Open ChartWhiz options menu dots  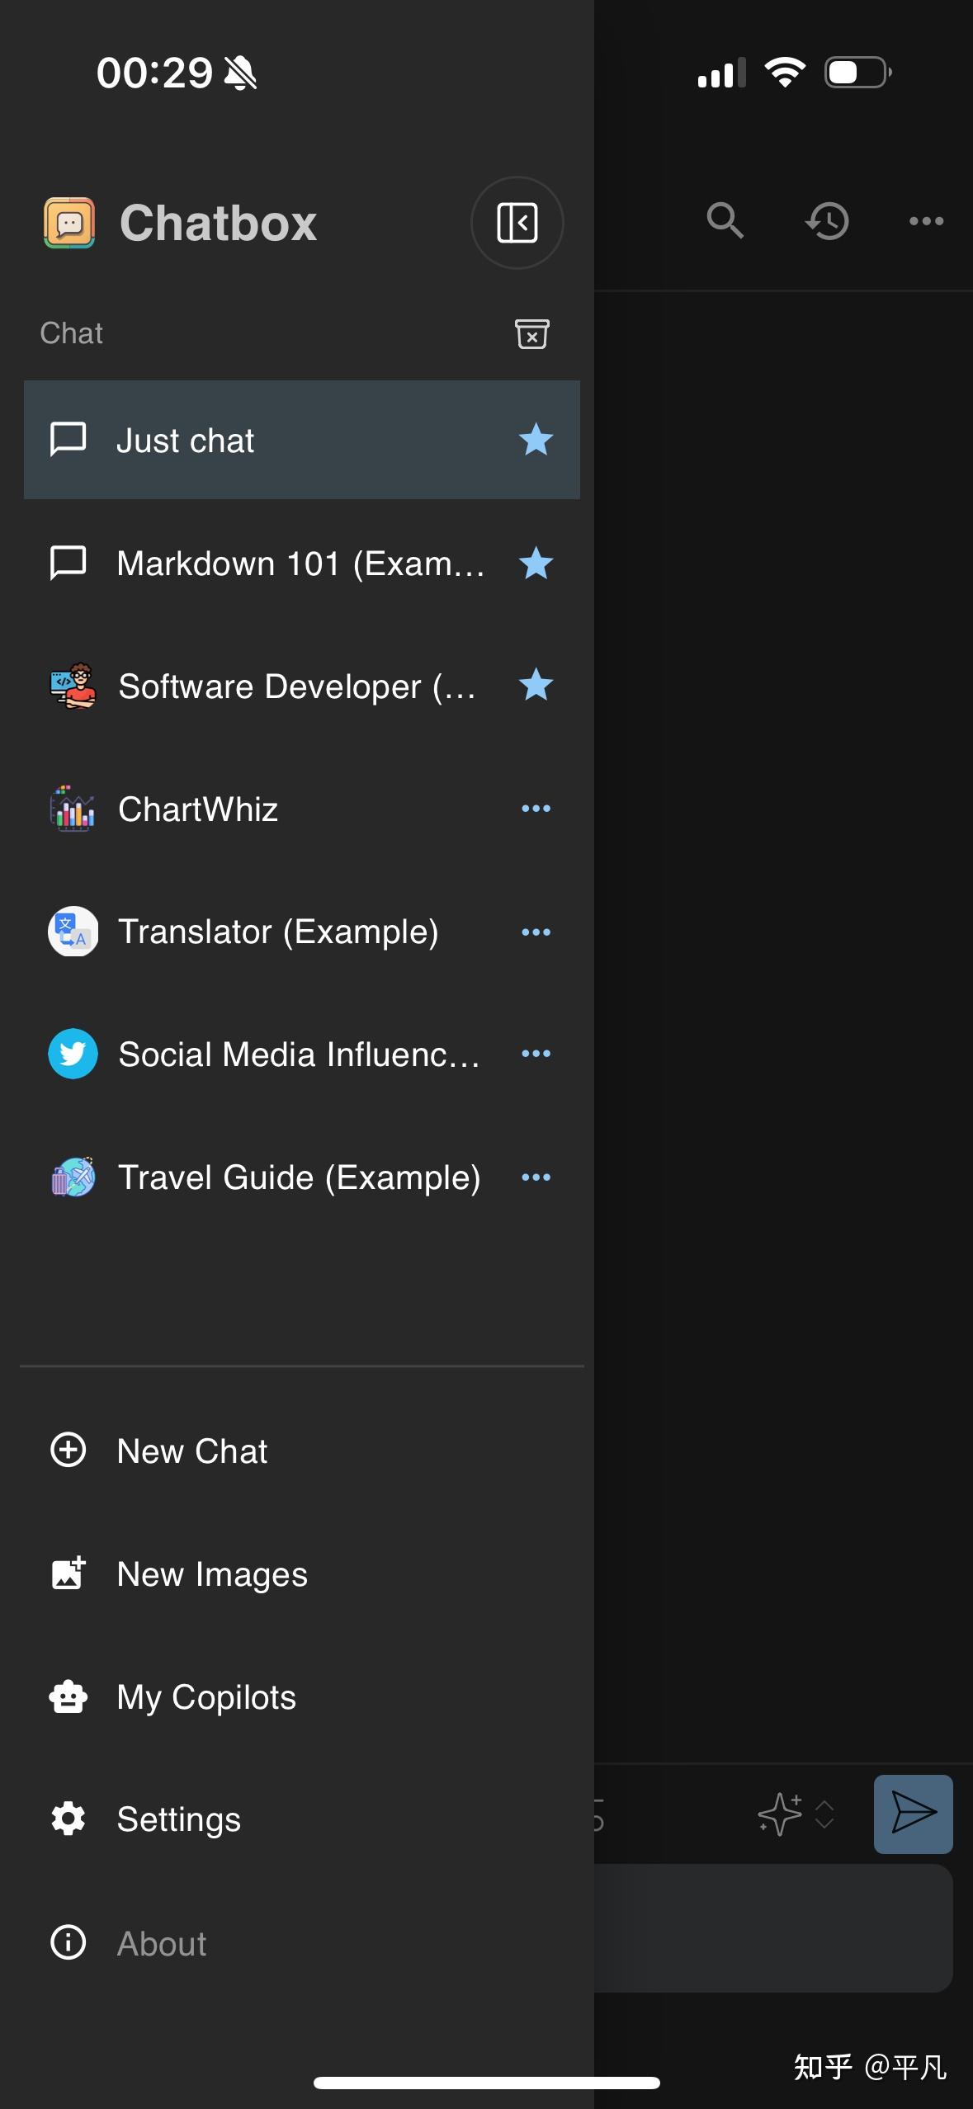point(536,809)
